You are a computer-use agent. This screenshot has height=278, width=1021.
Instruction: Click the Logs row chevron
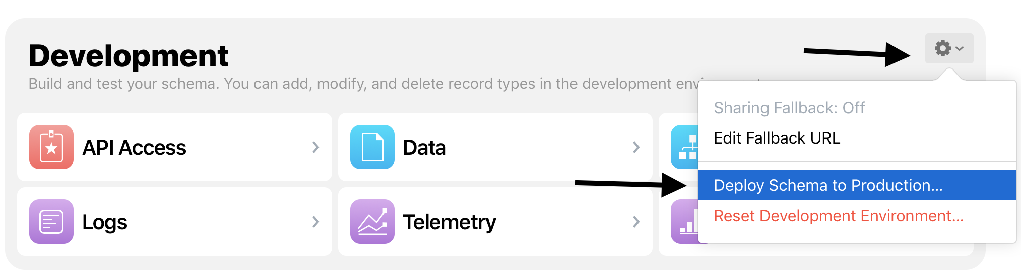point(316,222)
